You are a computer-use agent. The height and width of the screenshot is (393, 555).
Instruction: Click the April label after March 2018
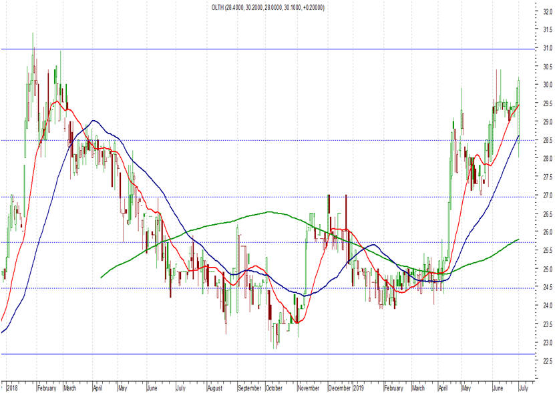pos(98,388)
